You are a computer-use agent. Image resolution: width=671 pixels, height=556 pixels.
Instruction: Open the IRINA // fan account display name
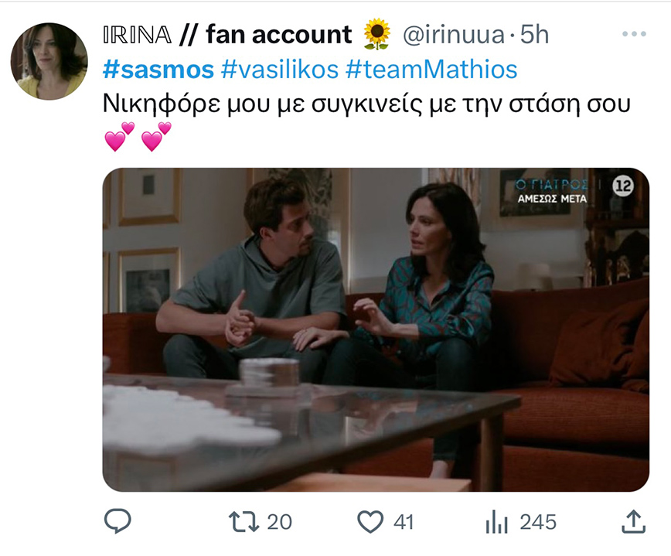pyautogui.click(x=227, y=35)
